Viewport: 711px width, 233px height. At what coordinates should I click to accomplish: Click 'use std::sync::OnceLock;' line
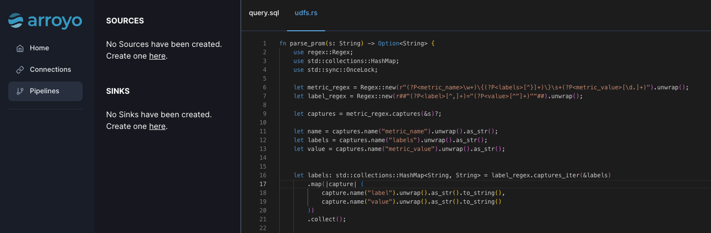coord(335,70)
